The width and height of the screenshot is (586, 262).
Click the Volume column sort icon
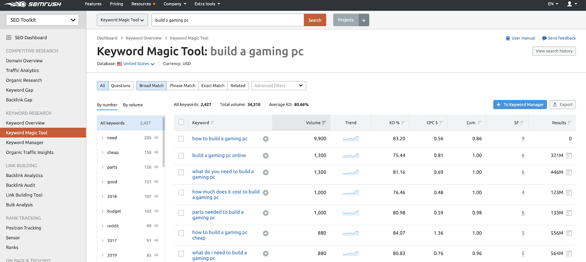[x=324, y=123]
